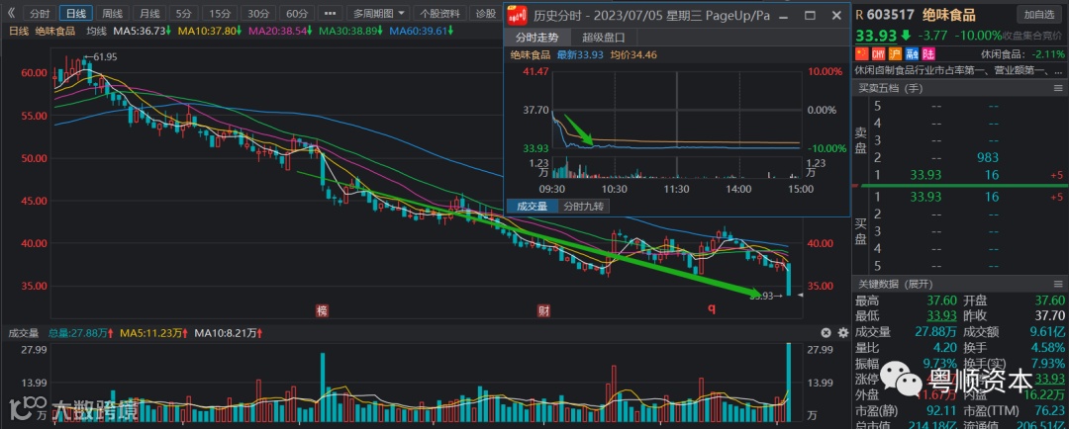The height and width of the screenshot is (429, 1069).
Task: Click the company description text line
Action: coord(958,71)
